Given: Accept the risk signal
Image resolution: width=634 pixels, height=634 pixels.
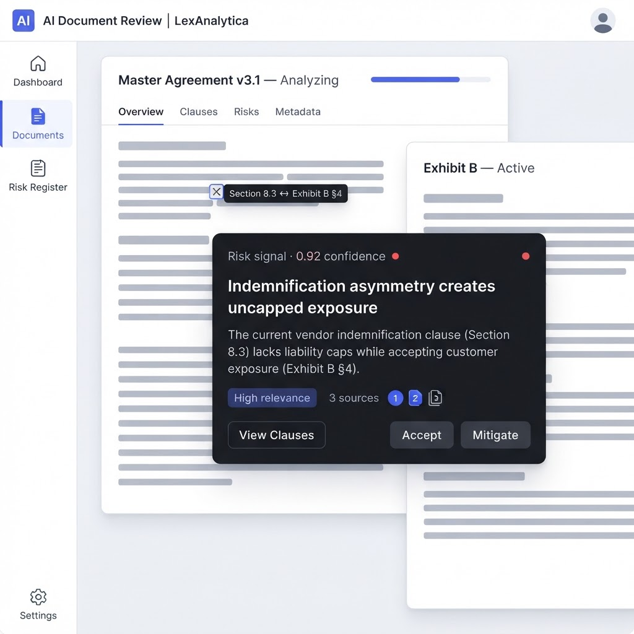Looking at the screenshot, I should 422,435.
